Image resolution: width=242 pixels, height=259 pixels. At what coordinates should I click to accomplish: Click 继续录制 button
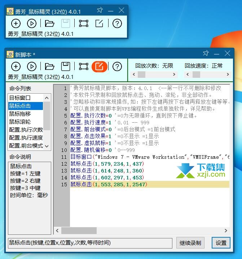pyautogui.click(x=190, y=243)
